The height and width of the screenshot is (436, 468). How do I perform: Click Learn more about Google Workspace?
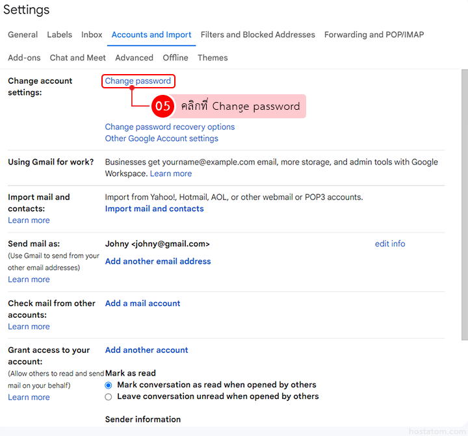pos(171,174)
